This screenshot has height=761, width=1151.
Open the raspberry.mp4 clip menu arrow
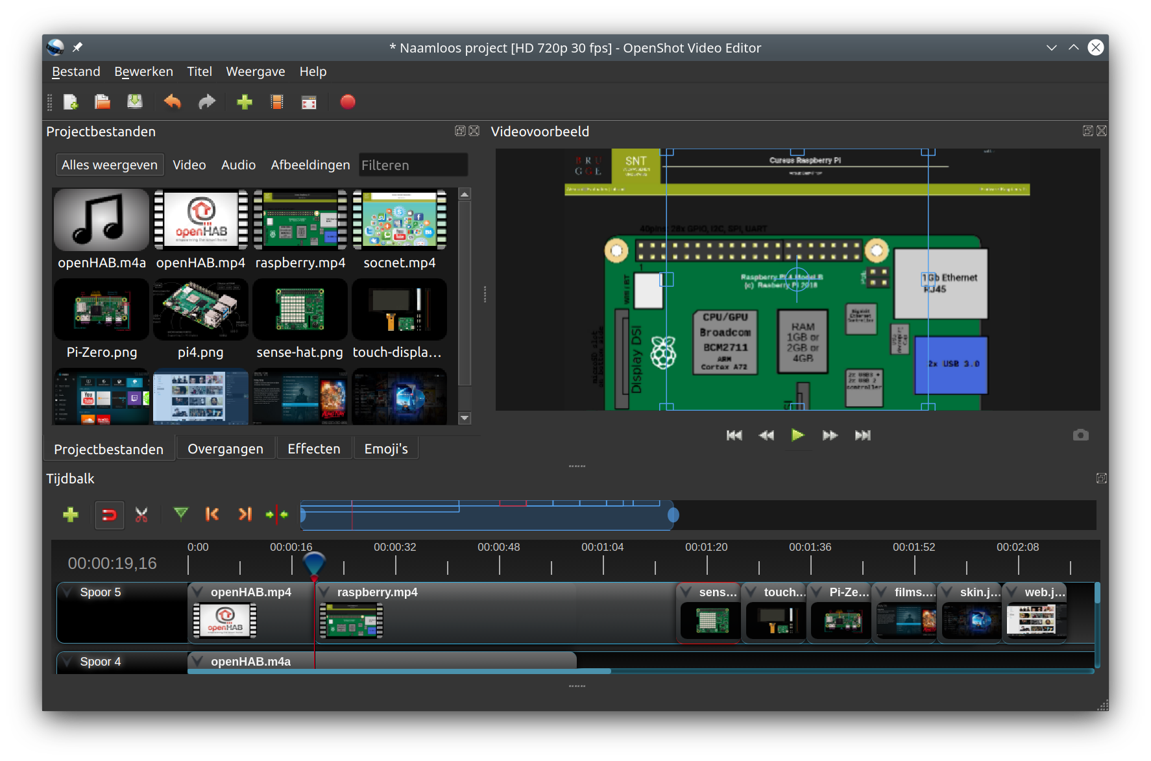tap(324, 592)
